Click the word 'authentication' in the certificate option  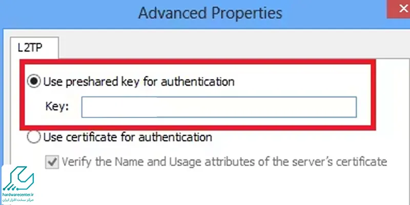(x=175, y=137)
